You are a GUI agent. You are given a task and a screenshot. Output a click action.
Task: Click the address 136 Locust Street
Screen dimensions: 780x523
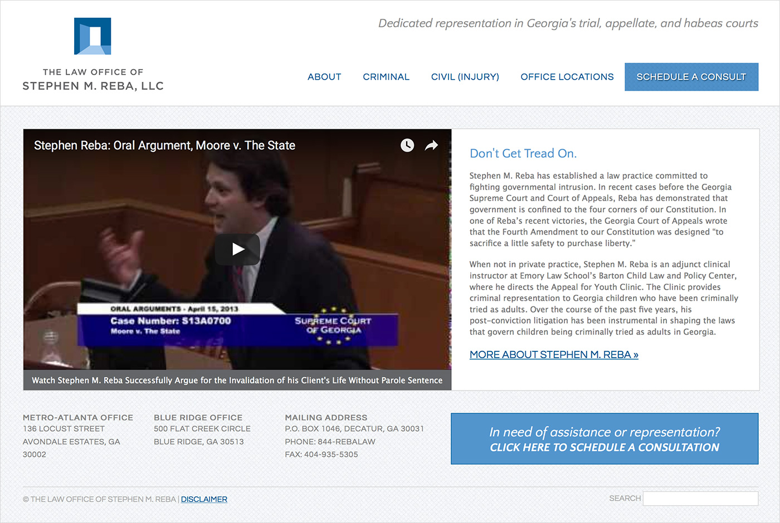tap(64, 429)
